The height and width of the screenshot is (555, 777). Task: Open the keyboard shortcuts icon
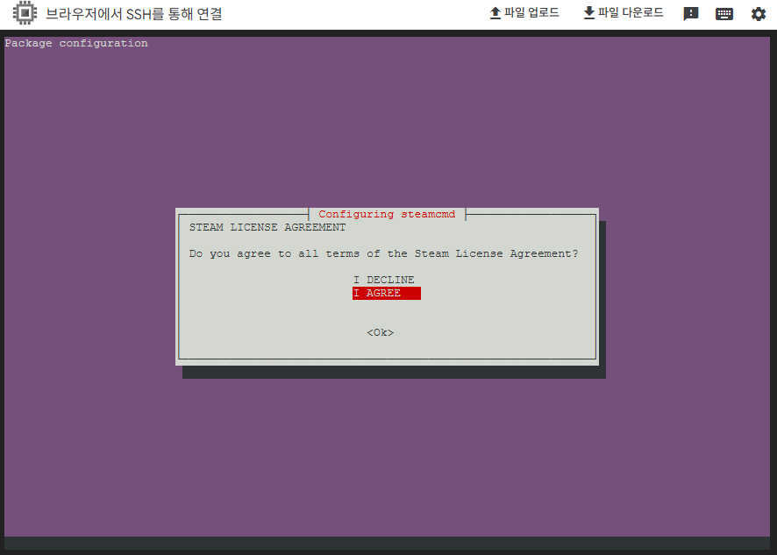724,14
